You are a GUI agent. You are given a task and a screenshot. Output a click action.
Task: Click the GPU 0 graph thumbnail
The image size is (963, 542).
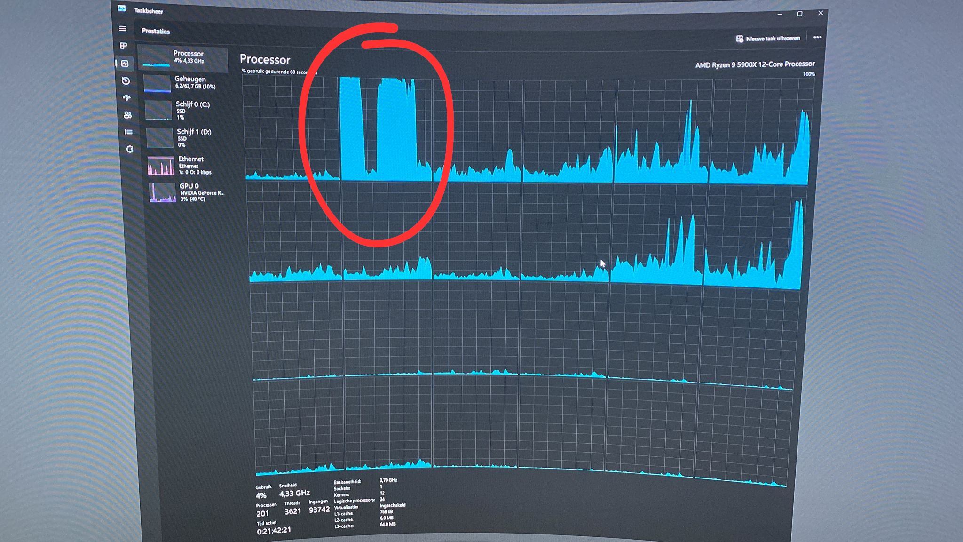click(163, 192)
